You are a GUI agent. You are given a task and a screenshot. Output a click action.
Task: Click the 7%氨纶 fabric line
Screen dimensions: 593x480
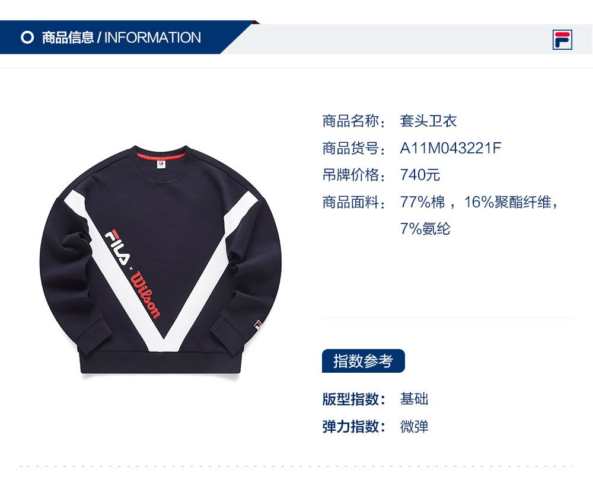[425, 229]
